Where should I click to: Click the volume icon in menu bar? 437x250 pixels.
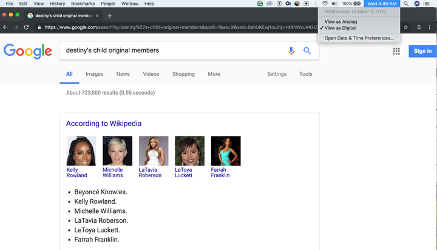pyautogui.click(x=334, y=4)
